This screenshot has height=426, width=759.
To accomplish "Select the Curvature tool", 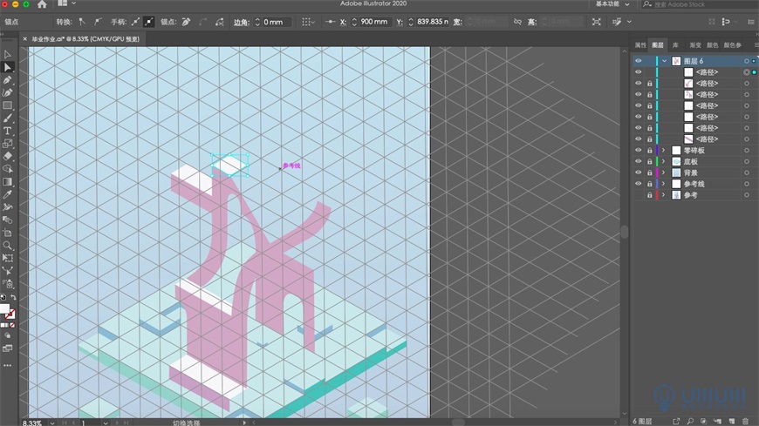I will [x=7, y=92].
